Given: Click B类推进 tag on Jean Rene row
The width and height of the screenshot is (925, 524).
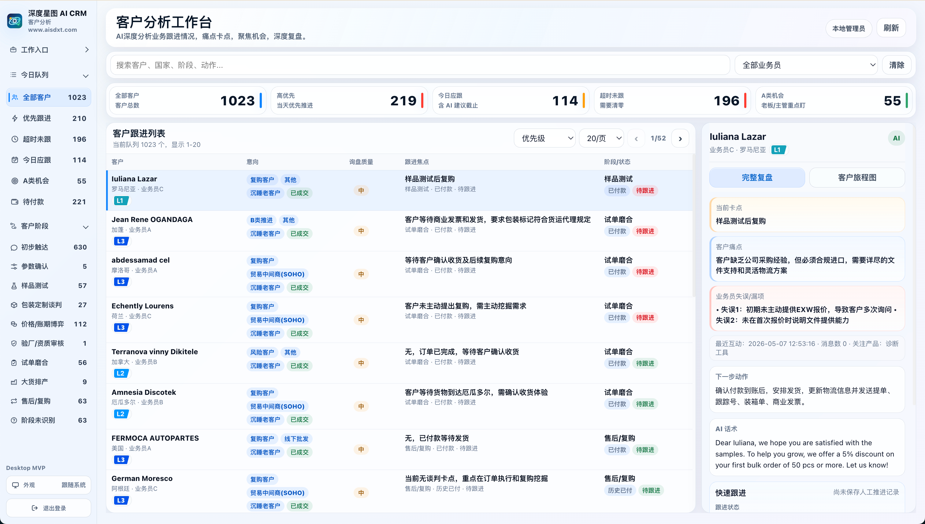Looking at the screenshot, I should pyautogui.click(x=261, y=220).
